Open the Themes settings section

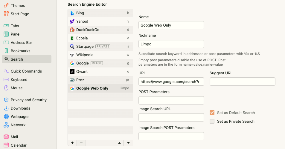[18, 5]
